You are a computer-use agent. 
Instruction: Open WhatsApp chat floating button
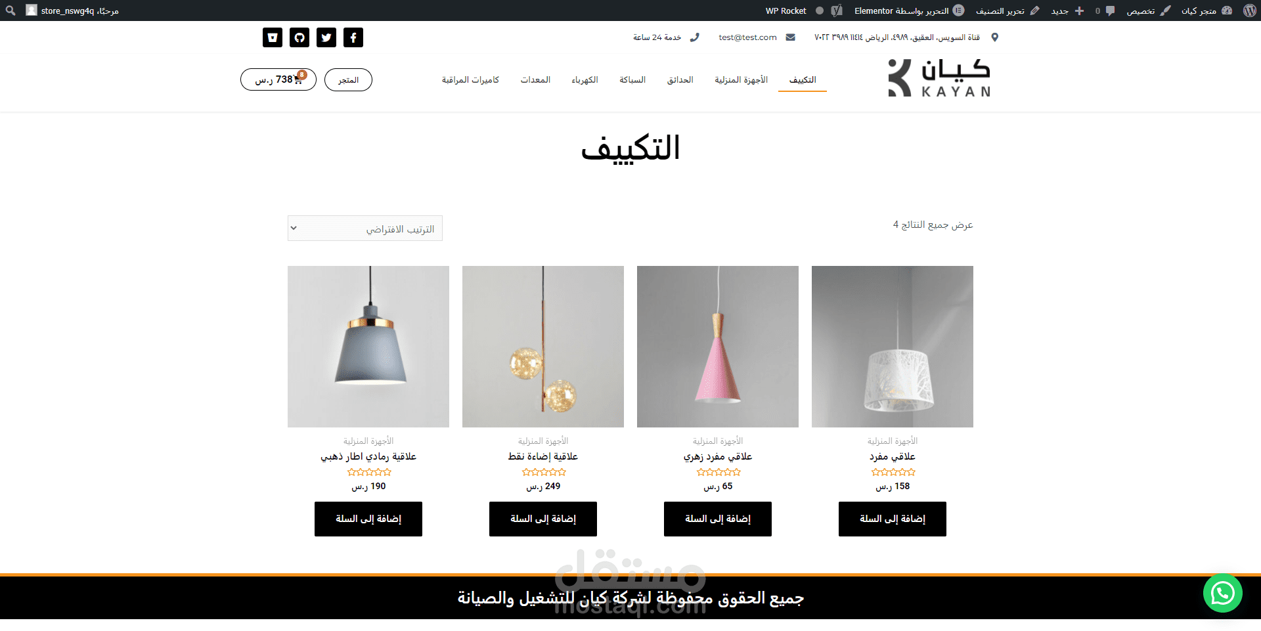pyautogui.click(x=1222, y=594)
